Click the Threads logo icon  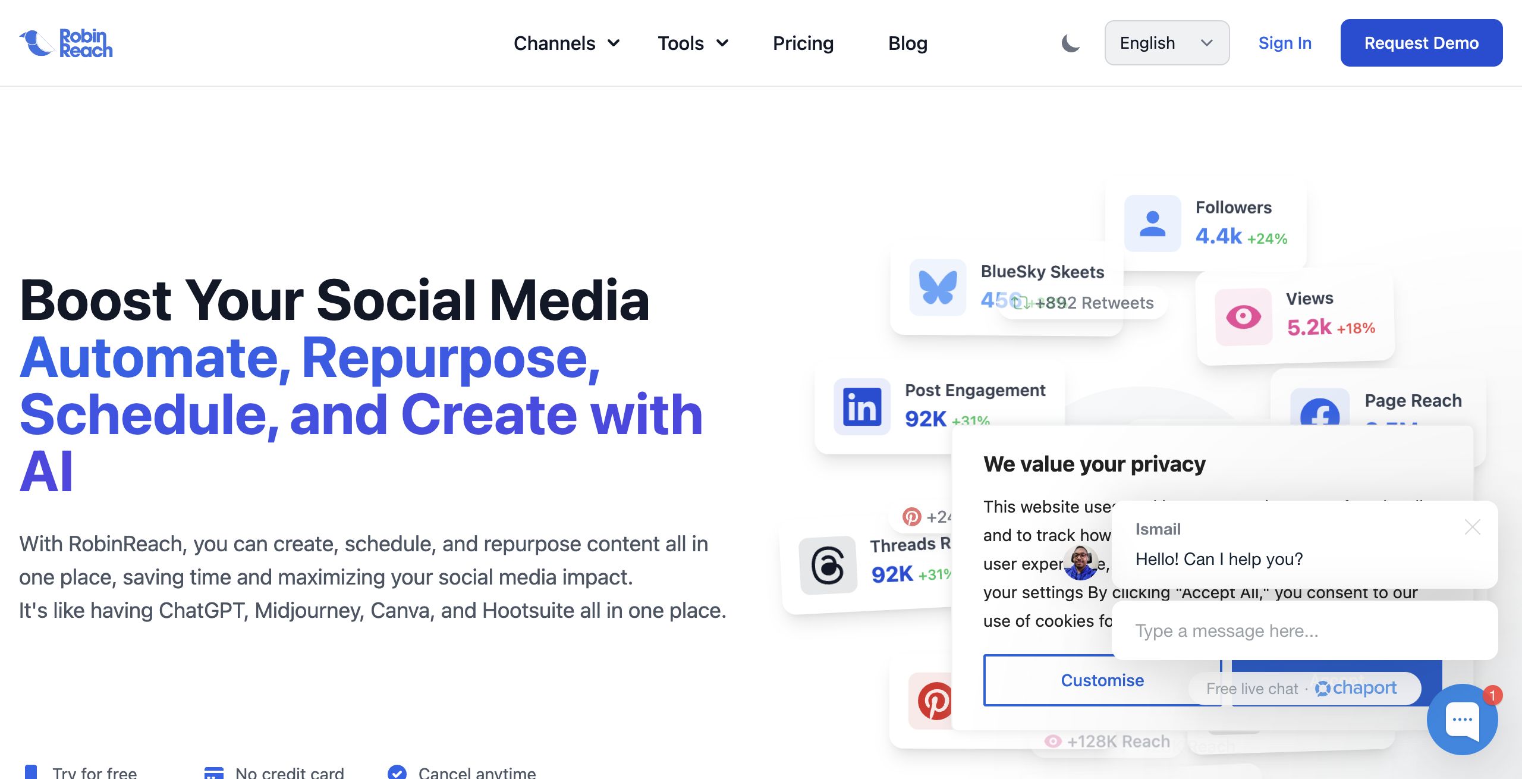pyautogui.click(x=828, y=565)
